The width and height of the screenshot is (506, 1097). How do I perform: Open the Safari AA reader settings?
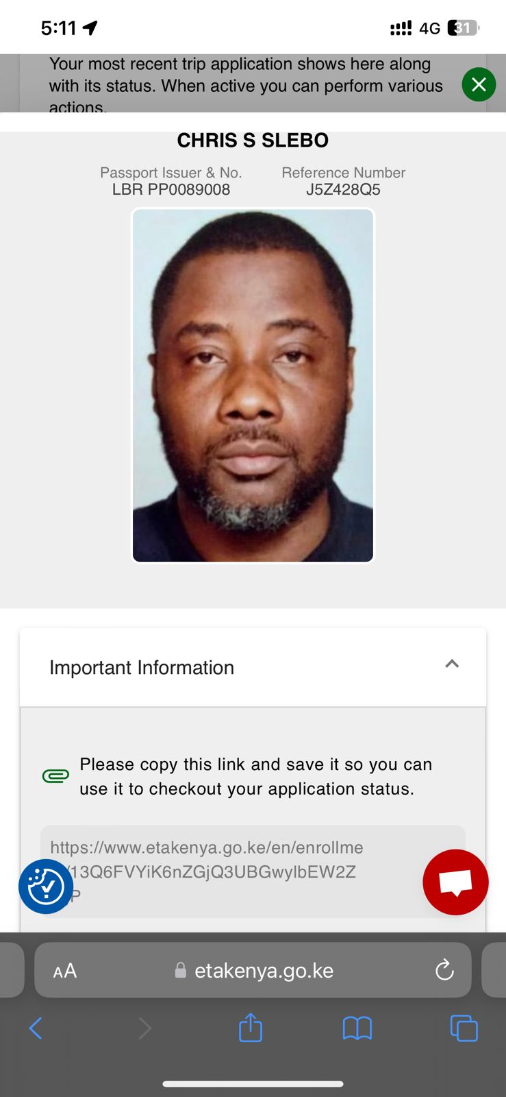point(65,971)
